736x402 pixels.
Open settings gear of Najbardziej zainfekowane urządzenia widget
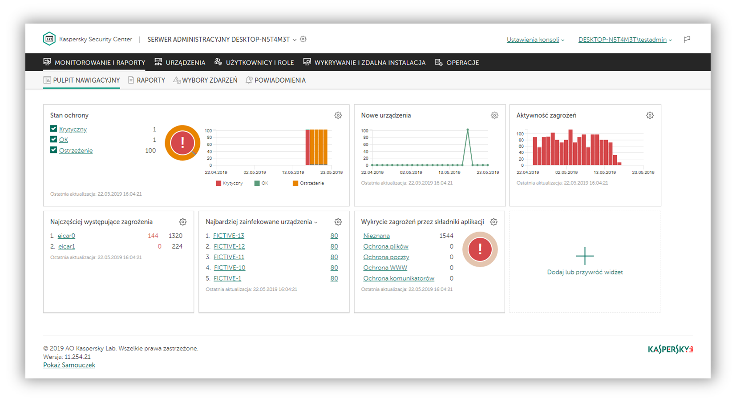tap(338, 222)
